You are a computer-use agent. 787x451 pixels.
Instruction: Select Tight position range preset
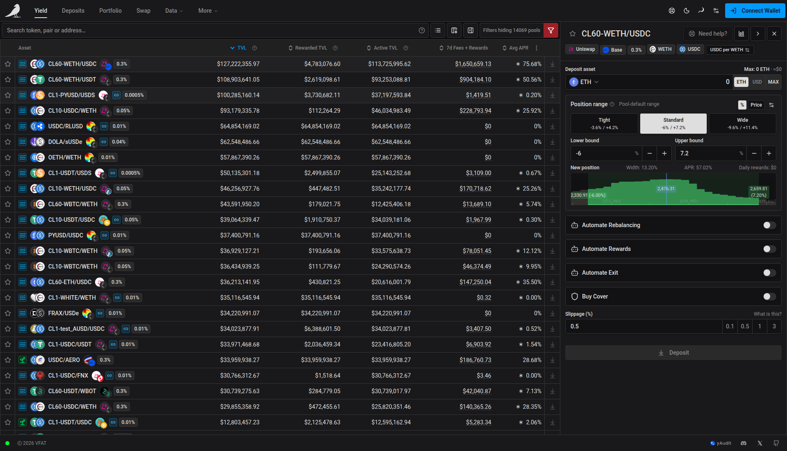(604, 123)
